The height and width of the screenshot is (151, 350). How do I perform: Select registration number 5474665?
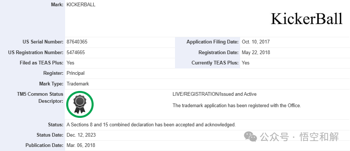(x=76, y=52)
